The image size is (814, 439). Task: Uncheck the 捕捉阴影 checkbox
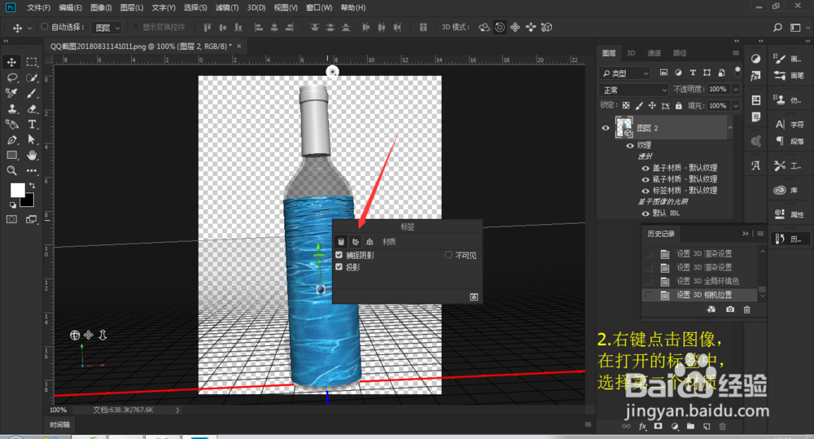[x=339, y=255]
